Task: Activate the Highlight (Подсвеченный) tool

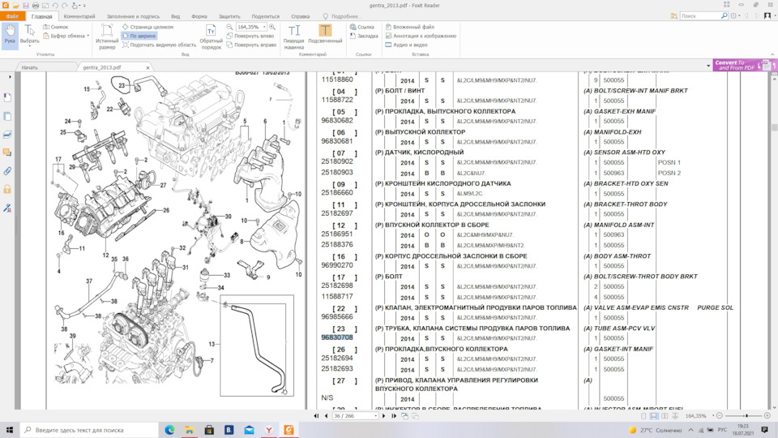Action: pos(325,36)
